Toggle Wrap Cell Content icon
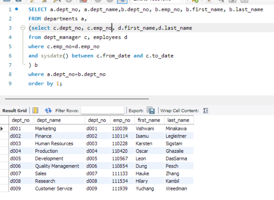Image resolution: width=274 pixels, height=200 pixels. coord(205,111)
